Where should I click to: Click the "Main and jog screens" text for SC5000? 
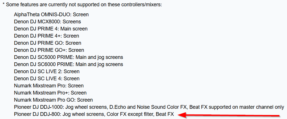(x=99, y=57)
